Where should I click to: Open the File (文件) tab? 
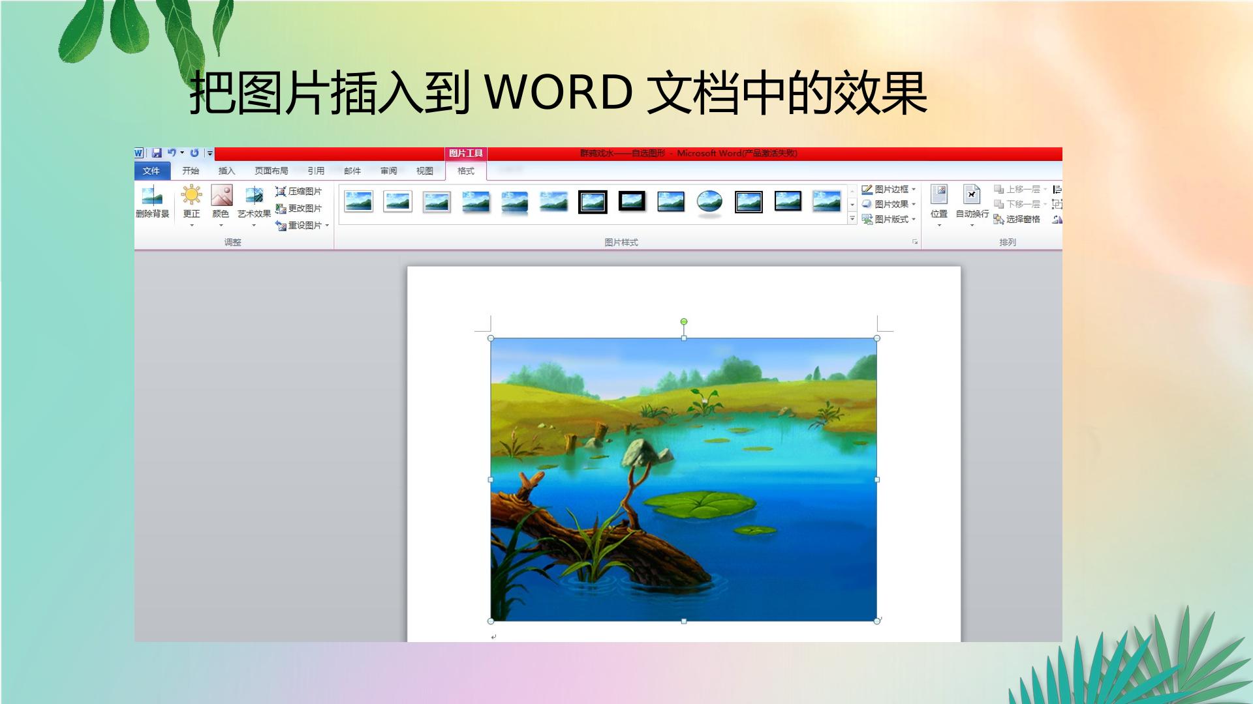point(151,171)
